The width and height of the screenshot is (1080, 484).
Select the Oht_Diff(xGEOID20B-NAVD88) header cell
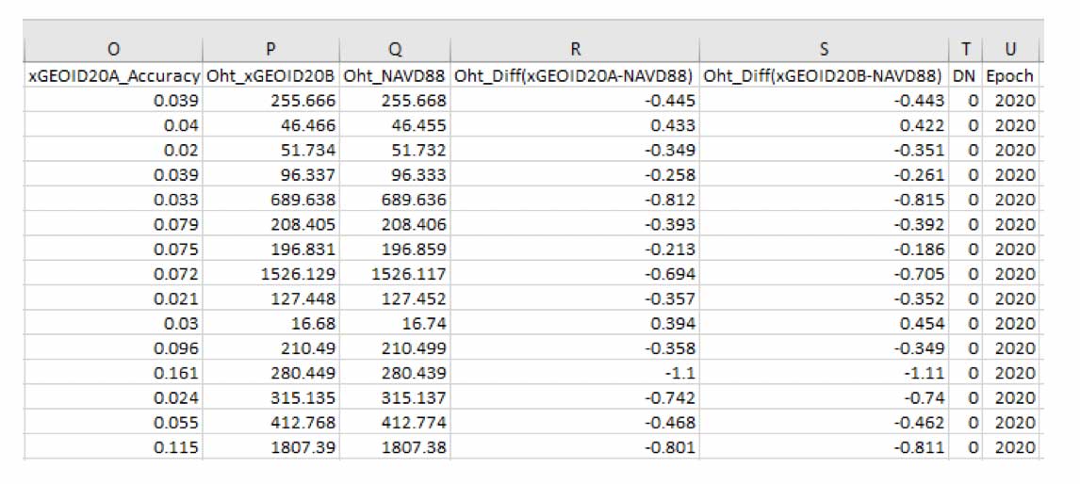point(824,76)
